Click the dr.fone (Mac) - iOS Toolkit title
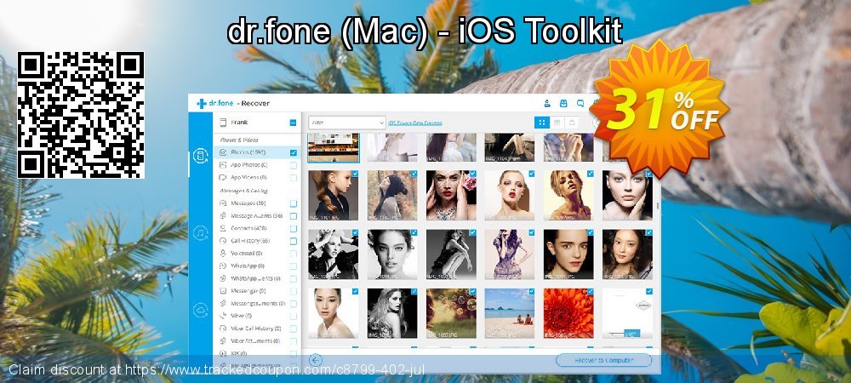 pos(425,32)
